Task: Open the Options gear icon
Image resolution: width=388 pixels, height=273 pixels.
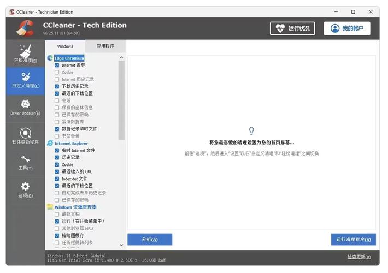Action: [25, 186]
